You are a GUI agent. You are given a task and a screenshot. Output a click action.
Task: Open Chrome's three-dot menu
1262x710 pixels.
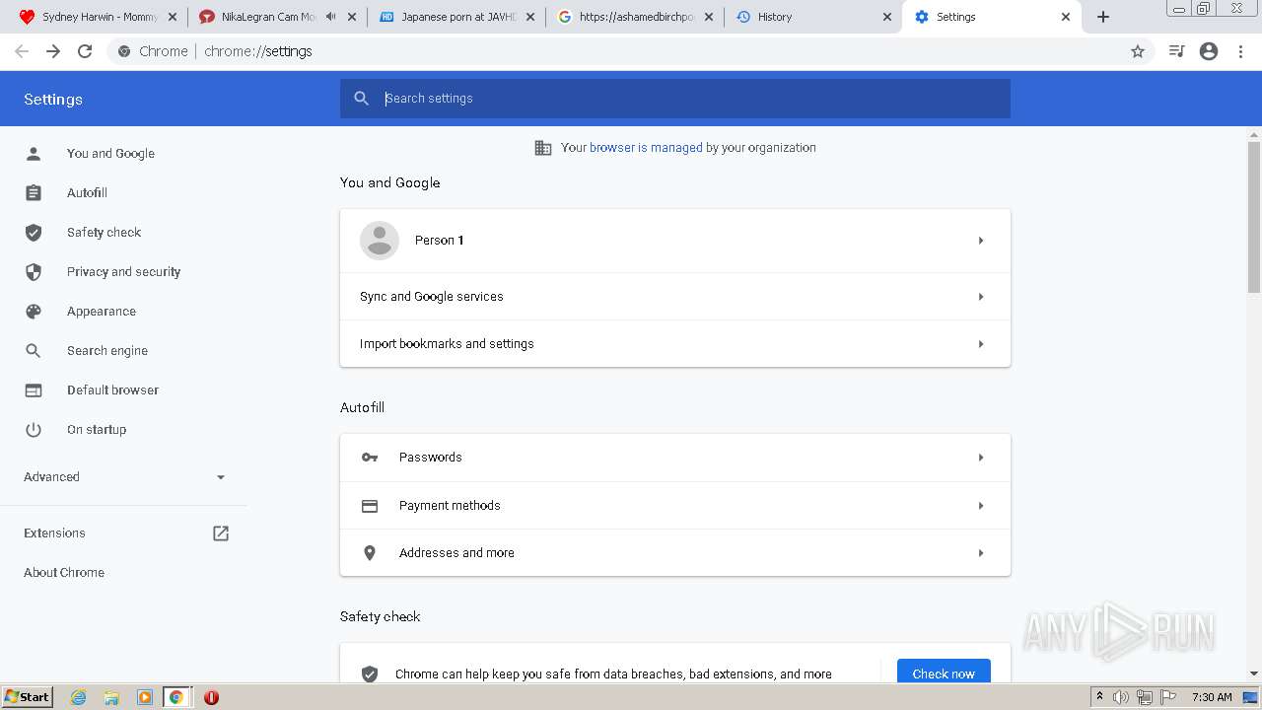pyautogui.click(x=1241, y=51)
